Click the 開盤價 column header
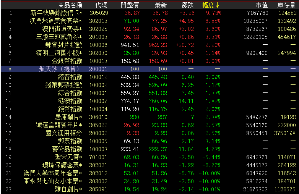 tap(130, 5)
